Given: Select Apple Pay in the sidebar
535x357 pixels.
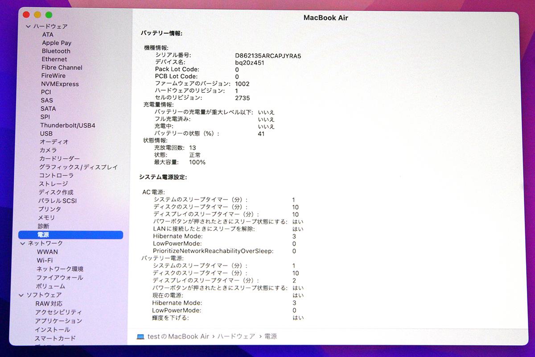Looking at the screenshot, I should (x=57, y=43).
